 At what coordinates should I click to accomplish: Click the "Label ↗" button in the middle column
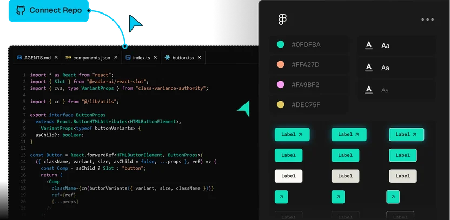point(349,134)
